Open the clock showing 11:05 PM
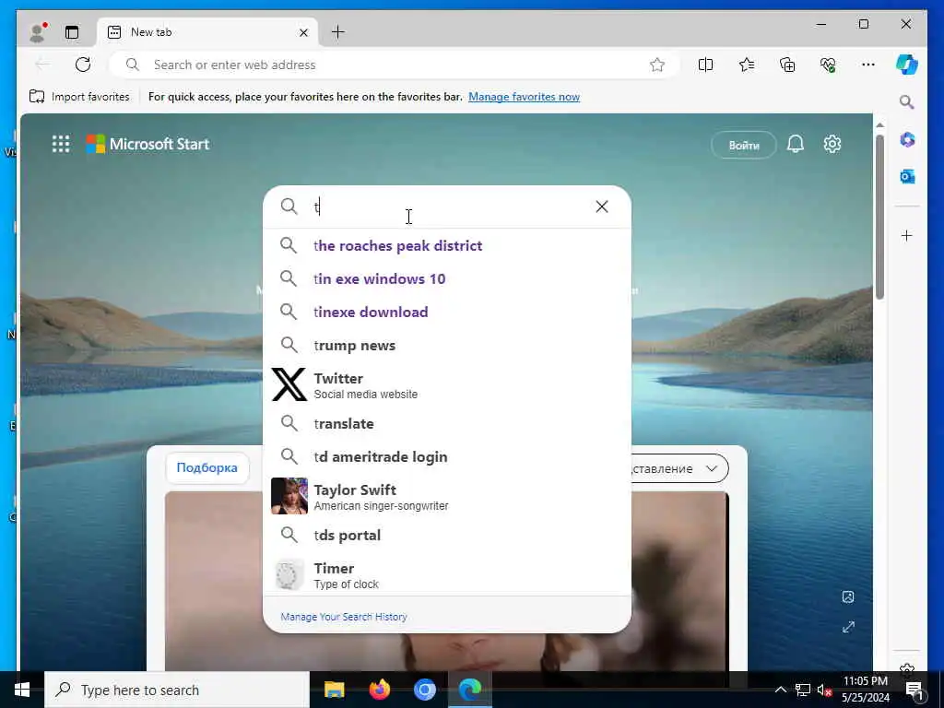 pos(865,690)
